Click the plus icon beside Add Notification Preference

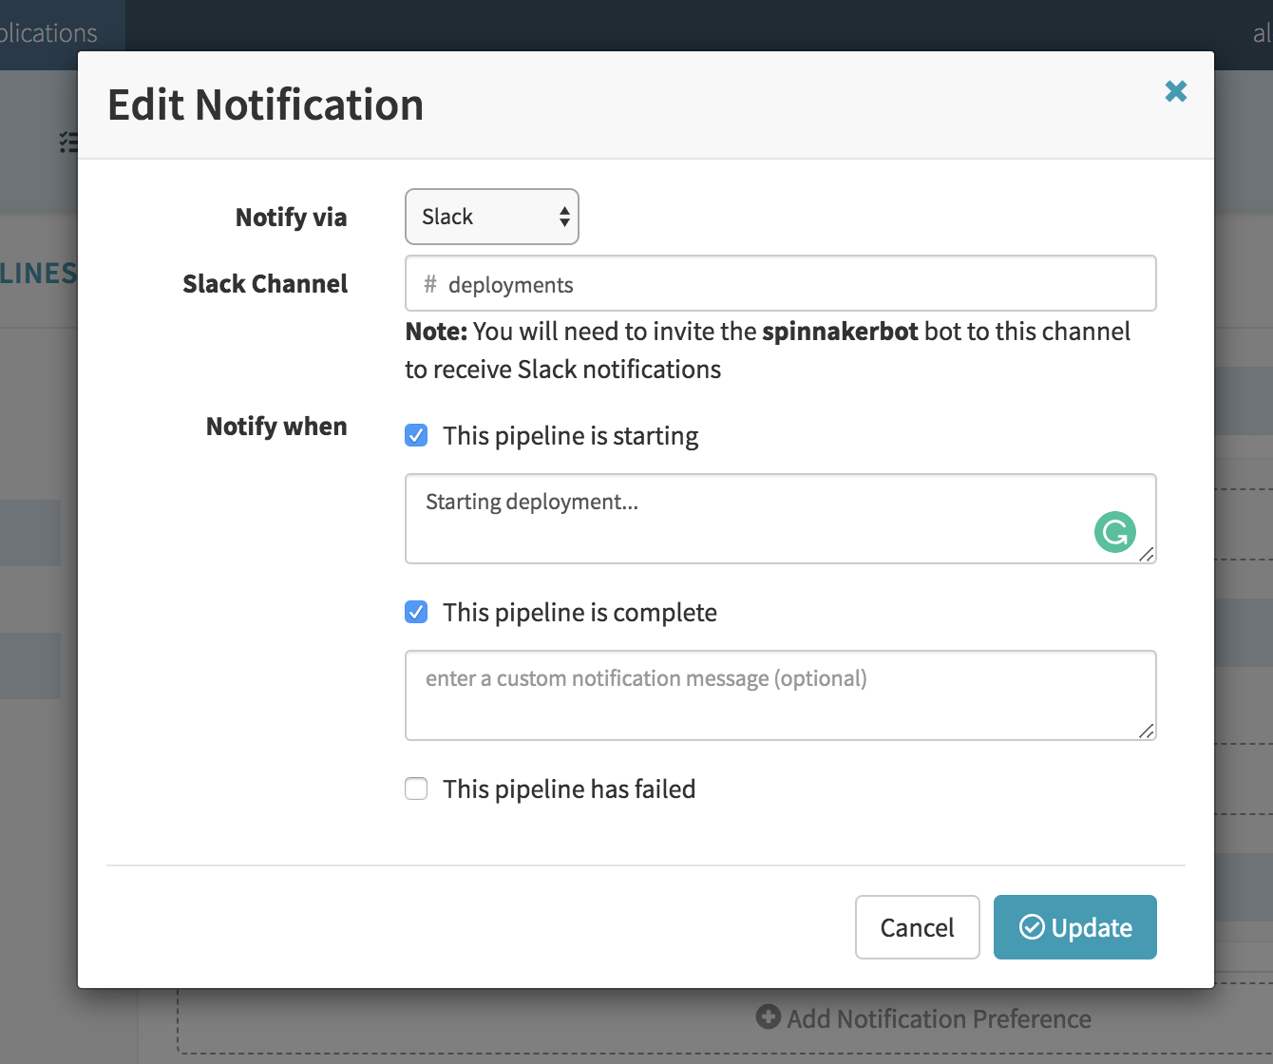pos(768,1016)
